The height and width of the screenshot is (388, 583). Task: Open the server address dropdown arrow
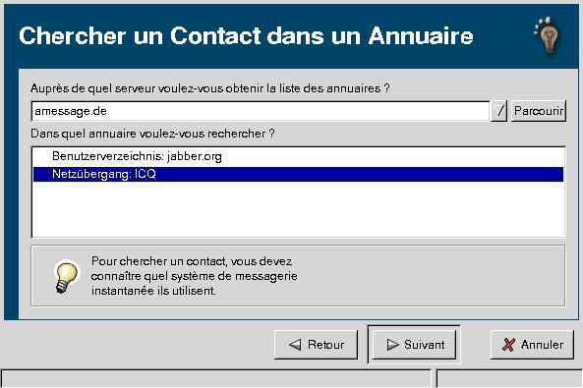point(499,111)
